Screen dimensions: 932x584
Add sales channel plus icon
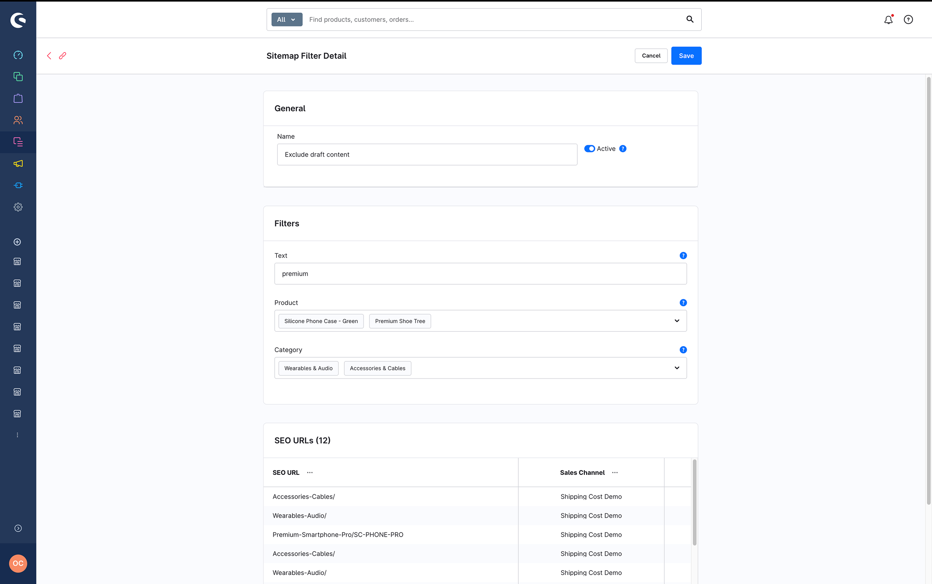pos(17,242)
